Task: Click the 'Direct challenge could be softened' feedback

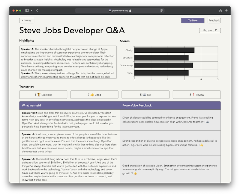Action: click(x=168, y=120)
